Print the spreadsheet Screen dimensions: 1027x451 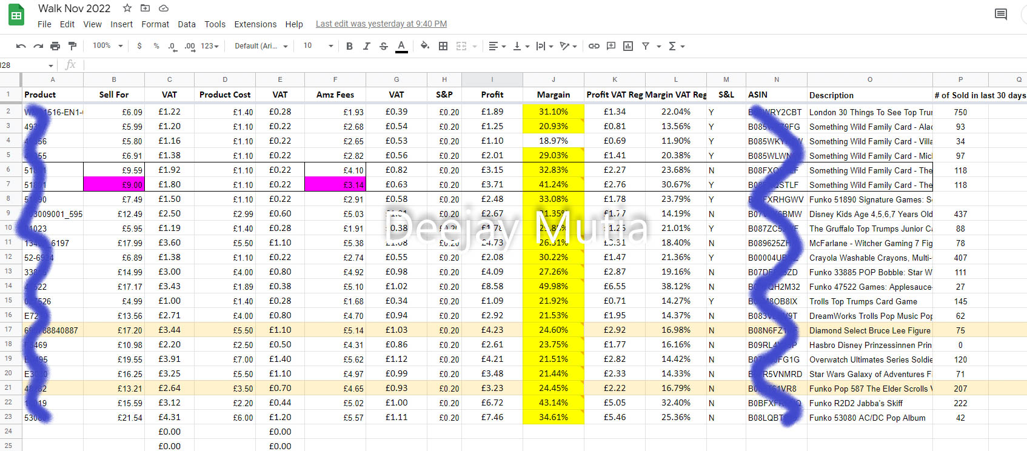pos(55,46)
